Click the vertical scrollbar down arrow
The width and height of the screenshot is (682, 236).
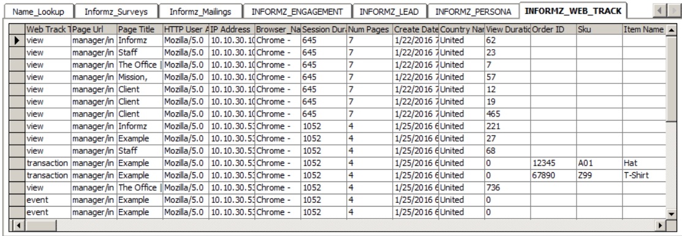point(672,214)
